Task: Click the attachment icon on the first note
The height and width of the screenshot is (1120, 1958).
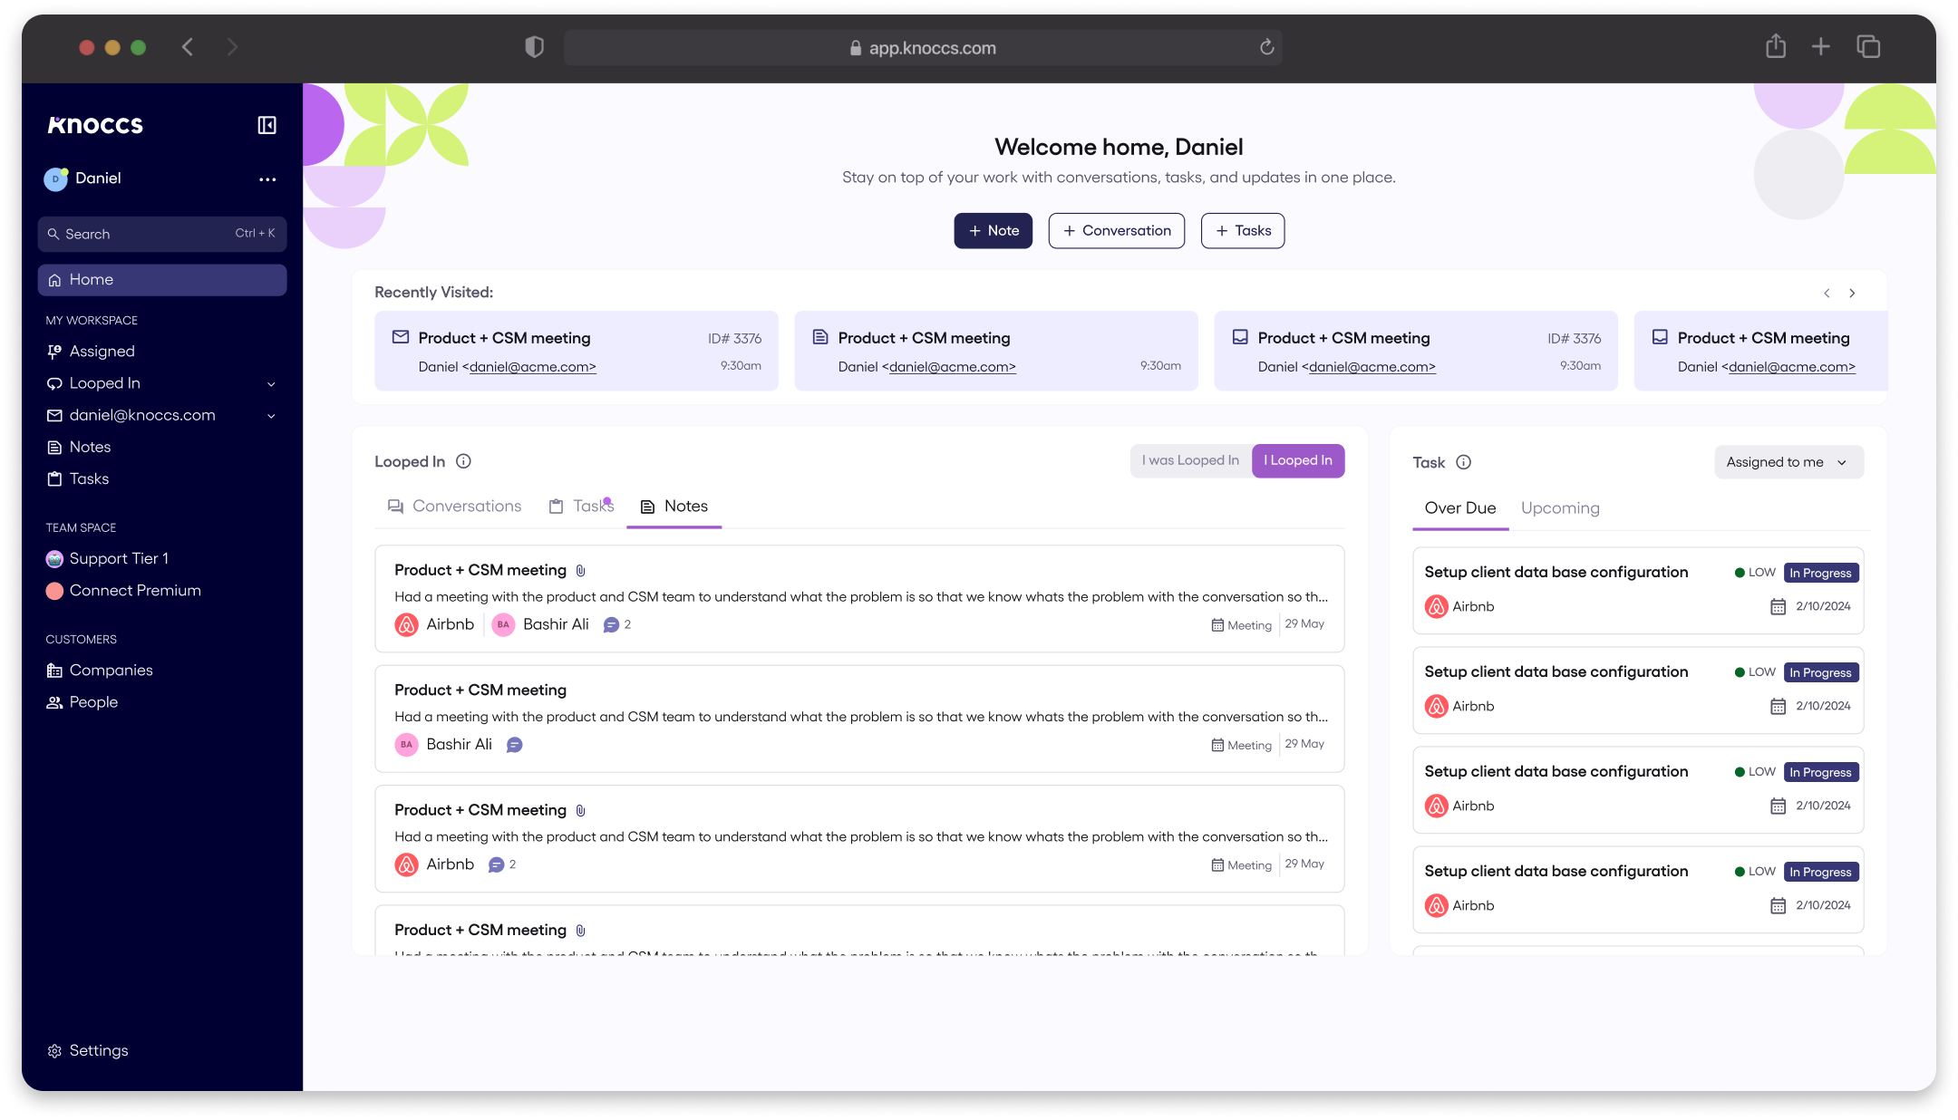Action: click(x=580, y=571)
